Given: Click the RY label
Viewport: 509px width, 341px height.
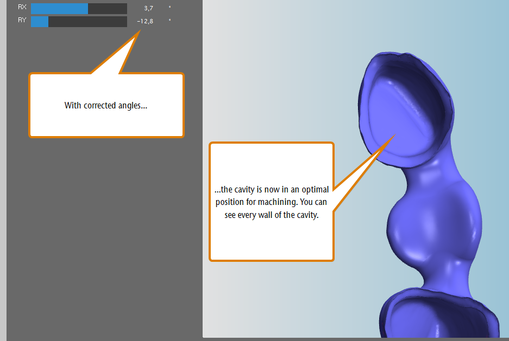Looking at the screenshot, I should (22, 20).
